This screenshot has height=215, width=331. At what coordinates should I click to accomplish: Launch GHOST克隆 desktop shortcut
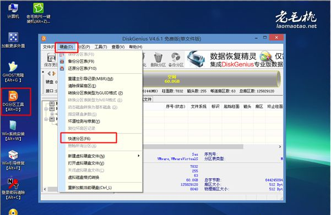pyautogui.click(x=13, y=71)
